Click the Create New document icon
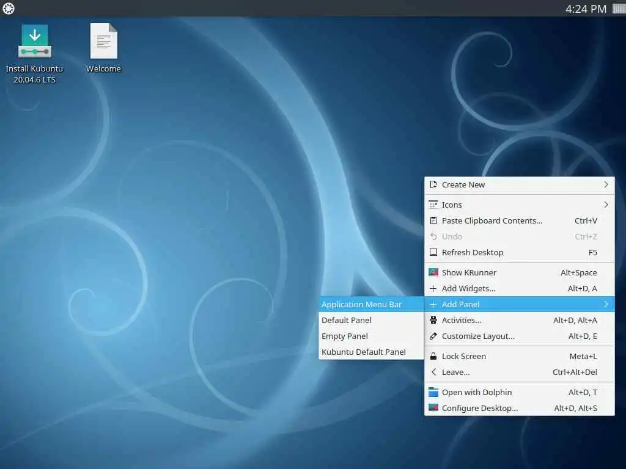 point(433,184)
